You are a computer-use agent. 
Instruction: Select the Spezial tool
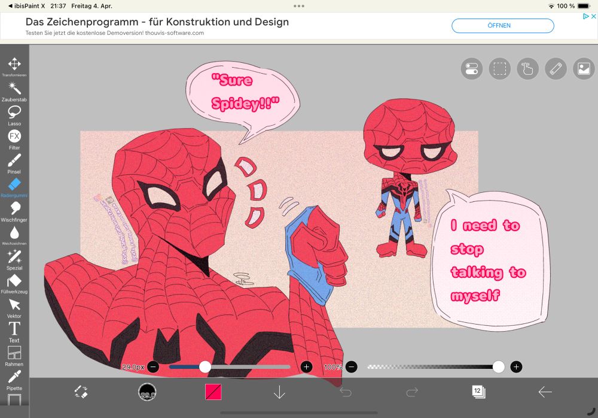[14, 260]
